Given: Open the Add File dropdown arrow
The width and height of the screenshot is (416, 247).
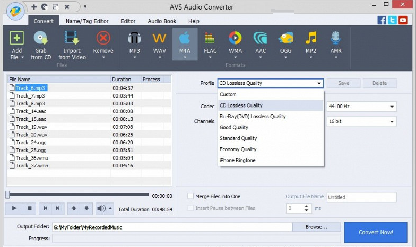Looking at the screenshot, I should pyautogui.click(x=22, y=57).
